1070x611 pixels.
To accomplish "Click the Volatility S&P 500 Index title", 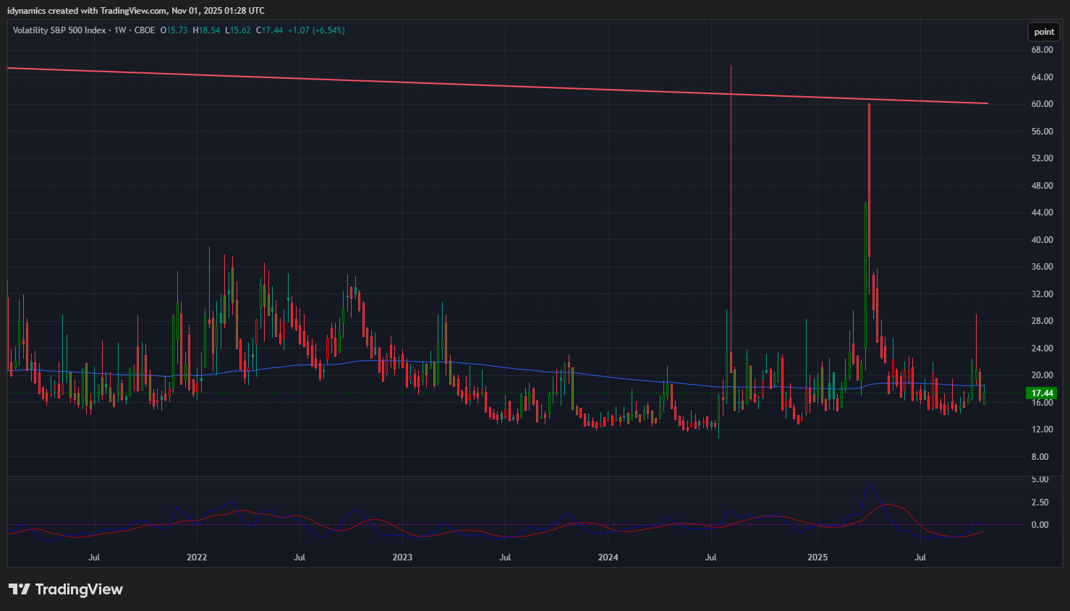I will [59, 30].
